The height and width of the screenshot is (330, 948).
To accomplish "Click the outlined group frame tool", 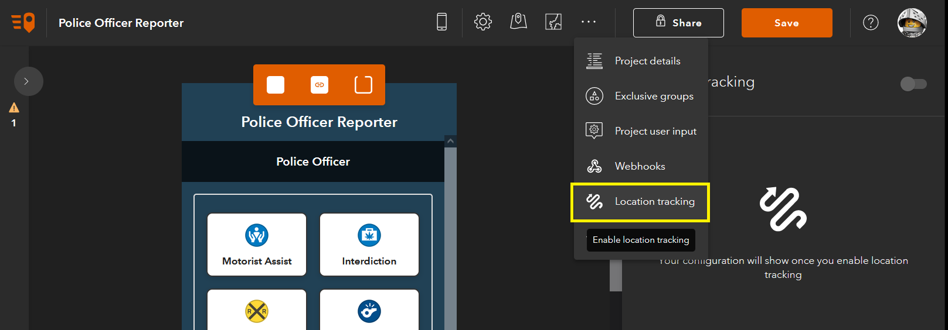I will [x=363, y=85].
